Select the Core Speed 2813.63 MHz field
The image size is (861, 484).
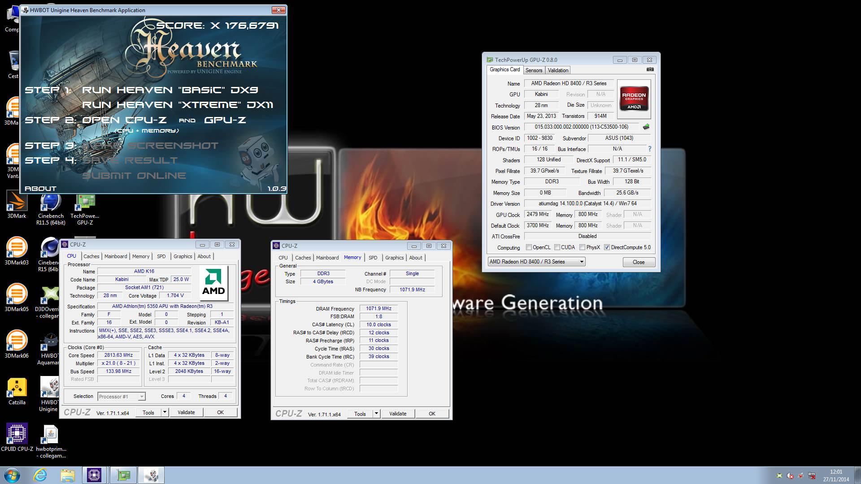[x=118, y=355]
